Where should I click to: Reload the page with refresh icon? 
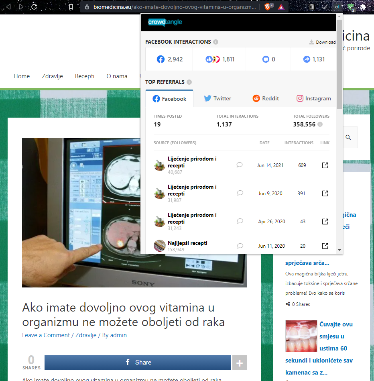click(x=34, y=7)
